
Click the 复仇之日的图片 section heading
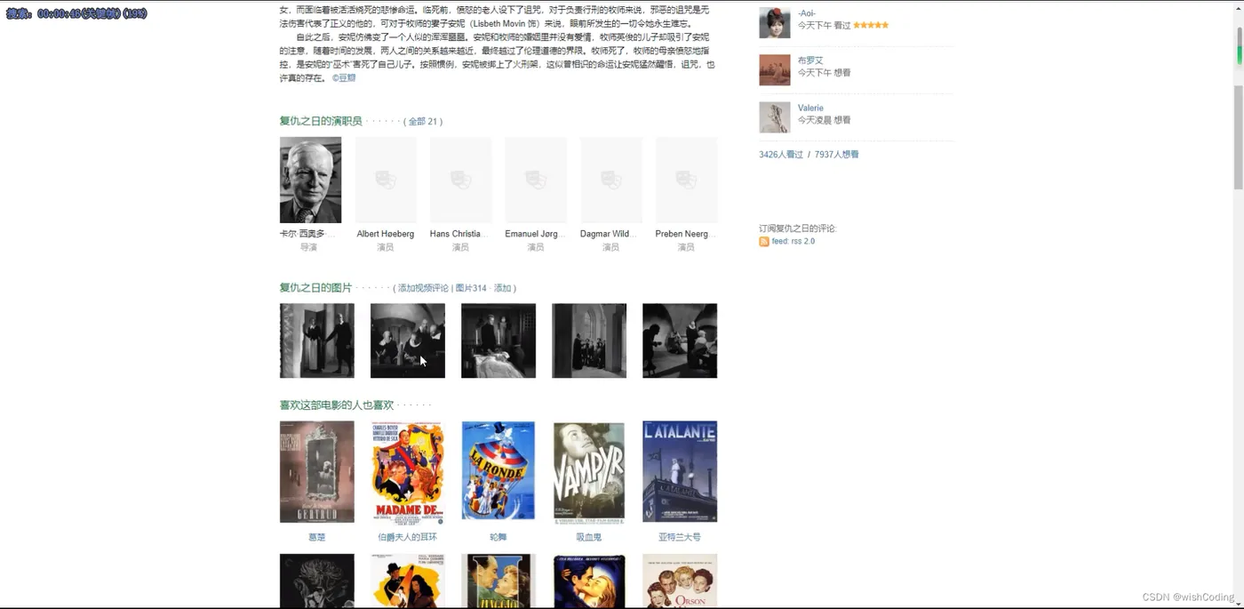[x=316, y=288]
